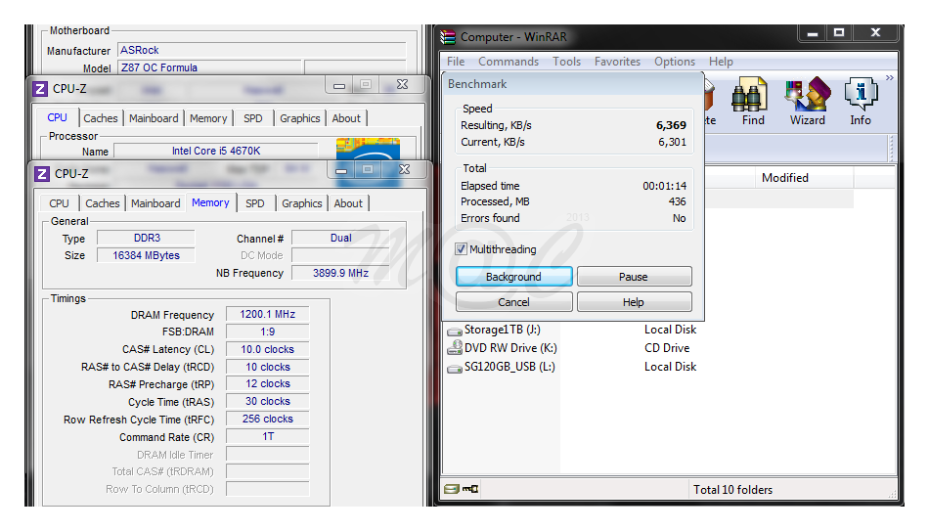This screenshot has height=531, width=929.
Task: Switch to the SPD tab in front CPU-Z
Action: tap(255, 203)
